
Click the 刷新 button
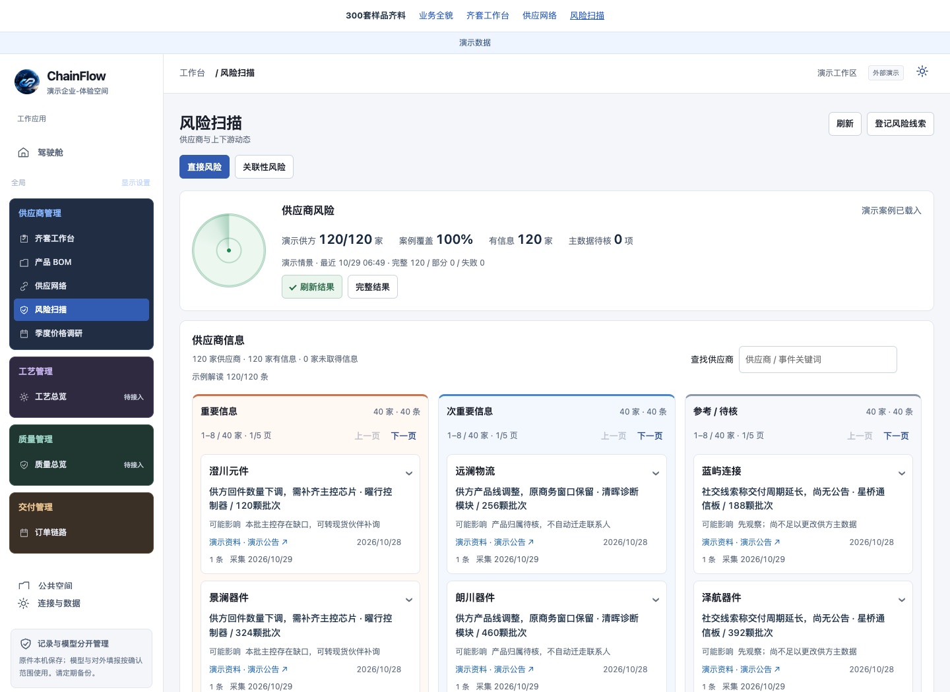click(845, 124)
